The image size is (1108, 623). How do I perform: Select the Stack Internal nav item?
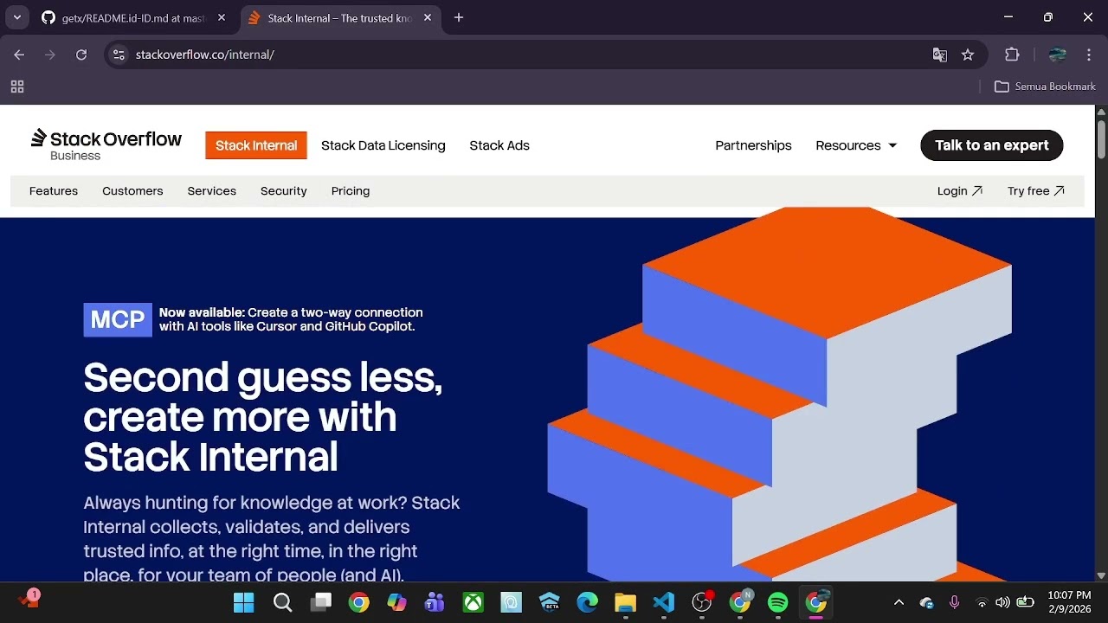coord(256,145)
